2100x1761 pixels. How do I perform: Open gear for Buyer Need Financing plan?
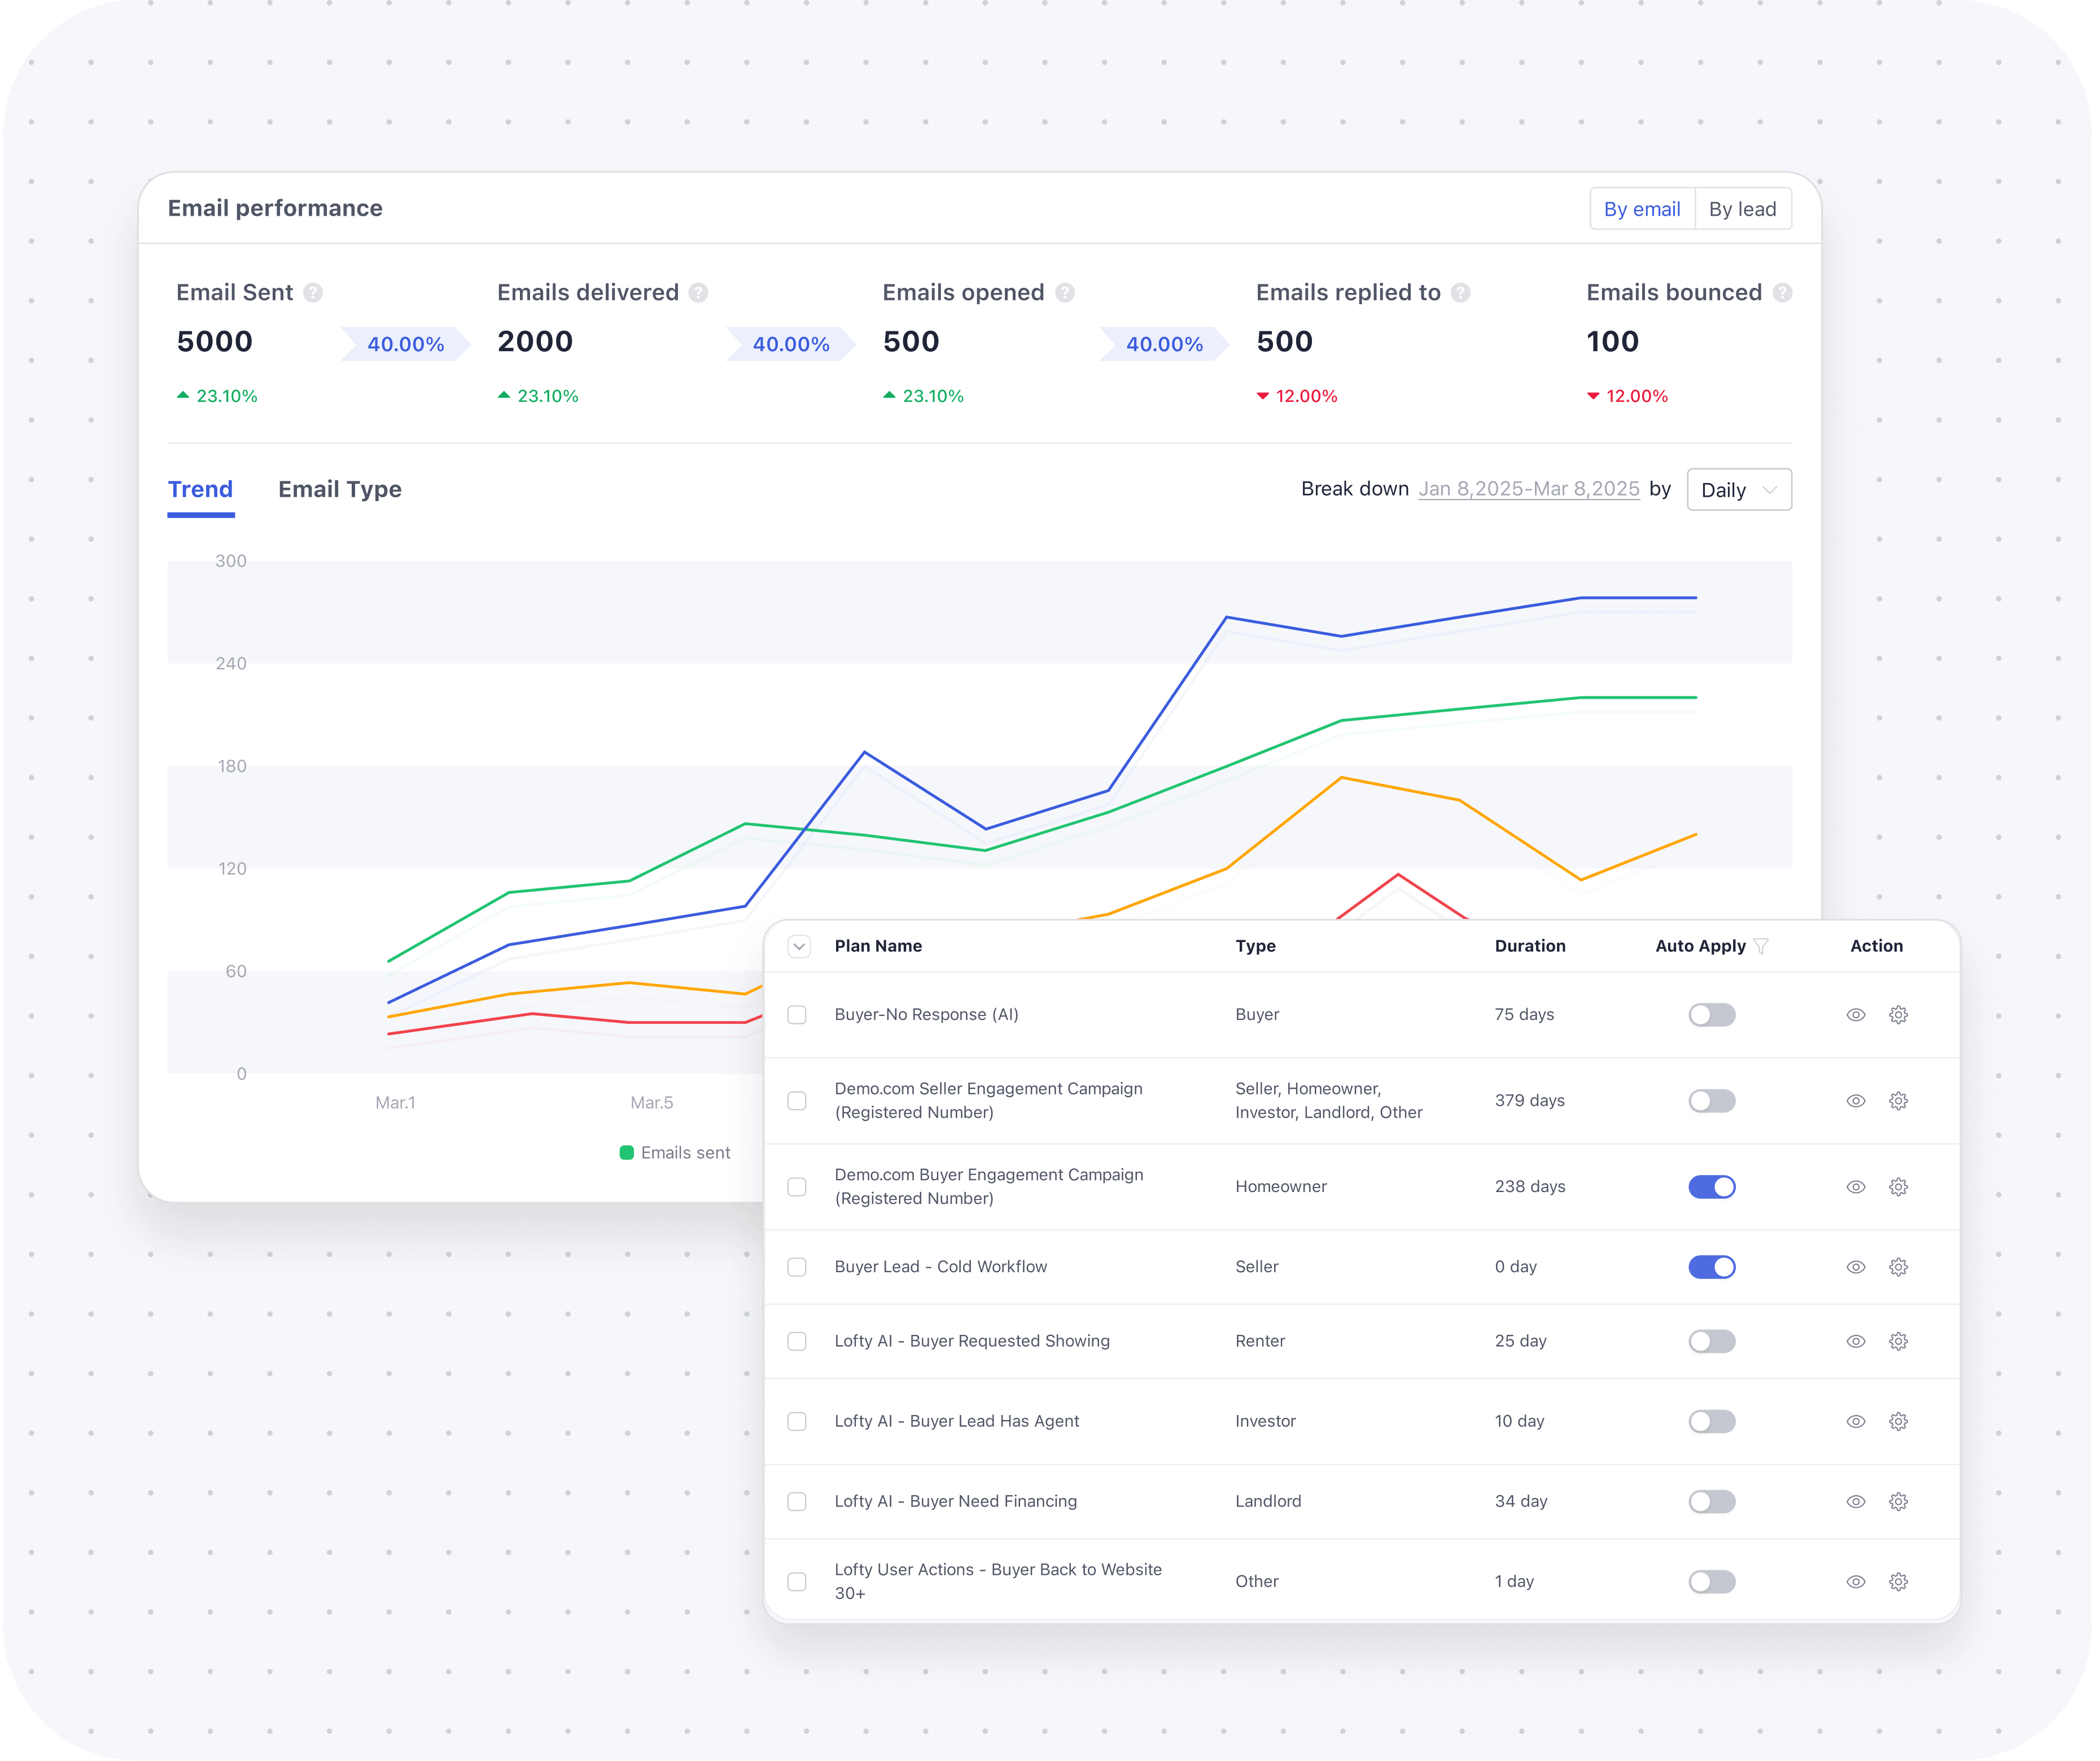pos(1899,1501)
